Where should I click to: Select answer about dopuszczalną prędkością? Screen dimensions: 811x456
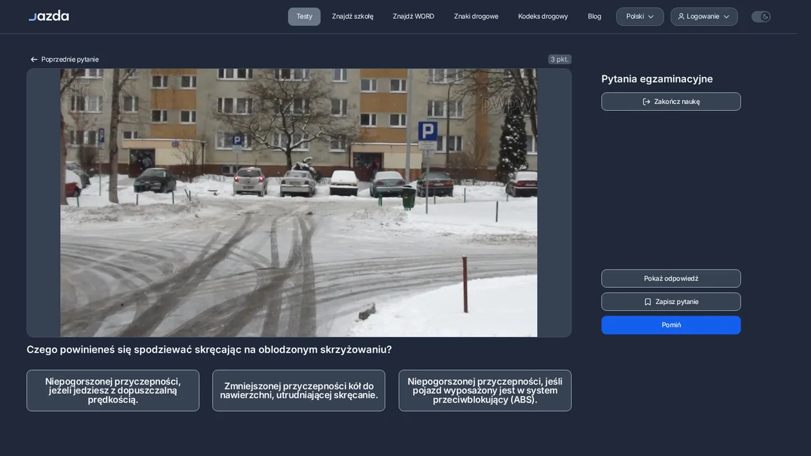click(x=113, y=390)
